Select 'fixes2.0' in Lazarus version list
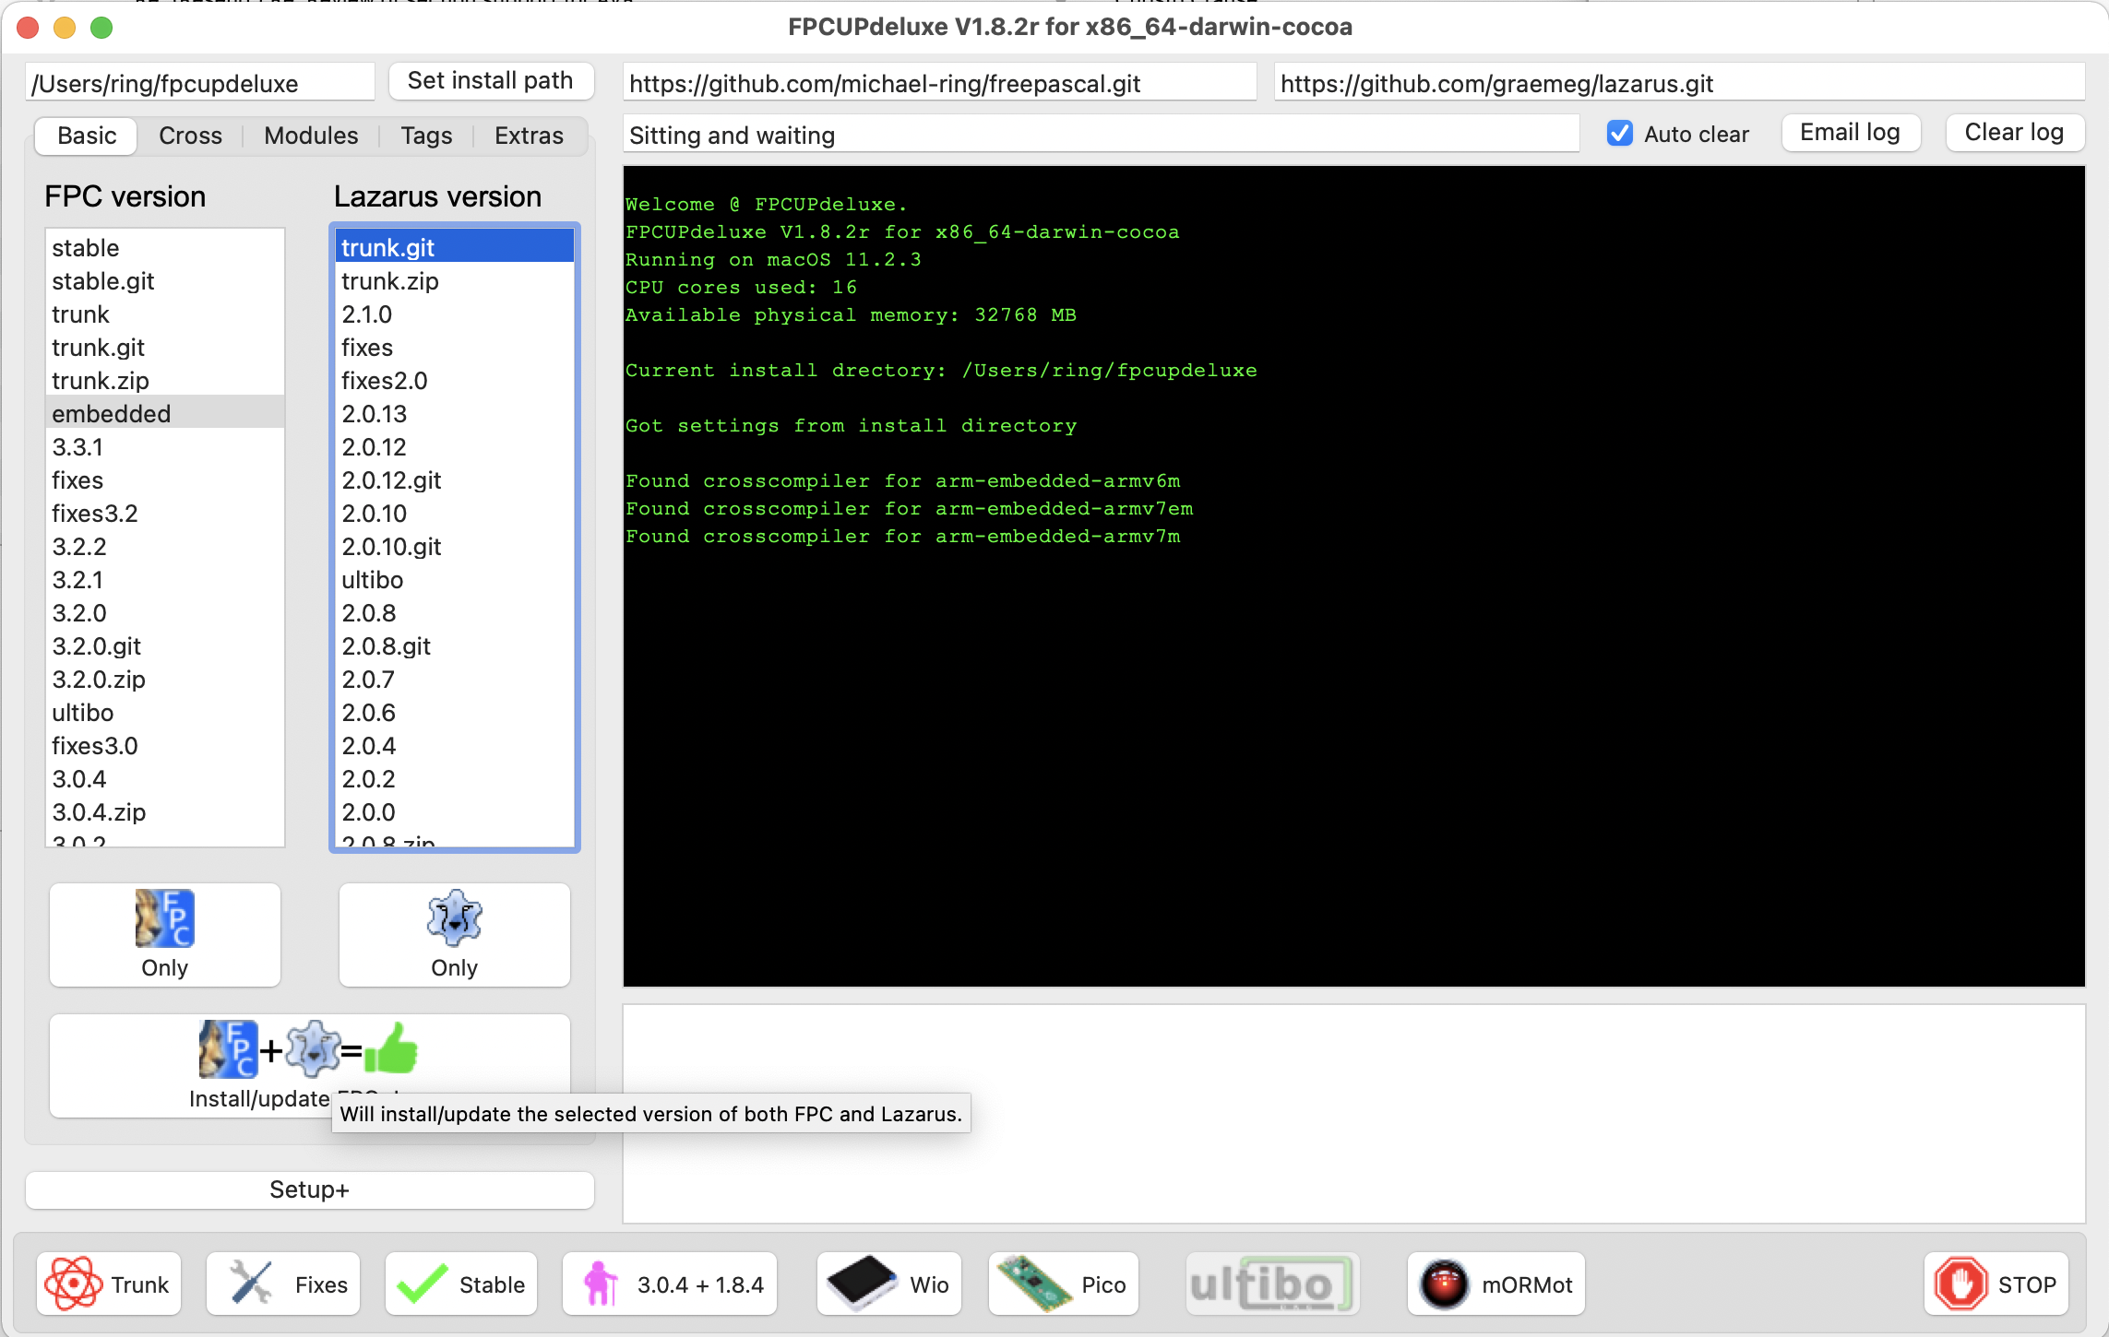2109x1337 pixels. coord(455,381)
